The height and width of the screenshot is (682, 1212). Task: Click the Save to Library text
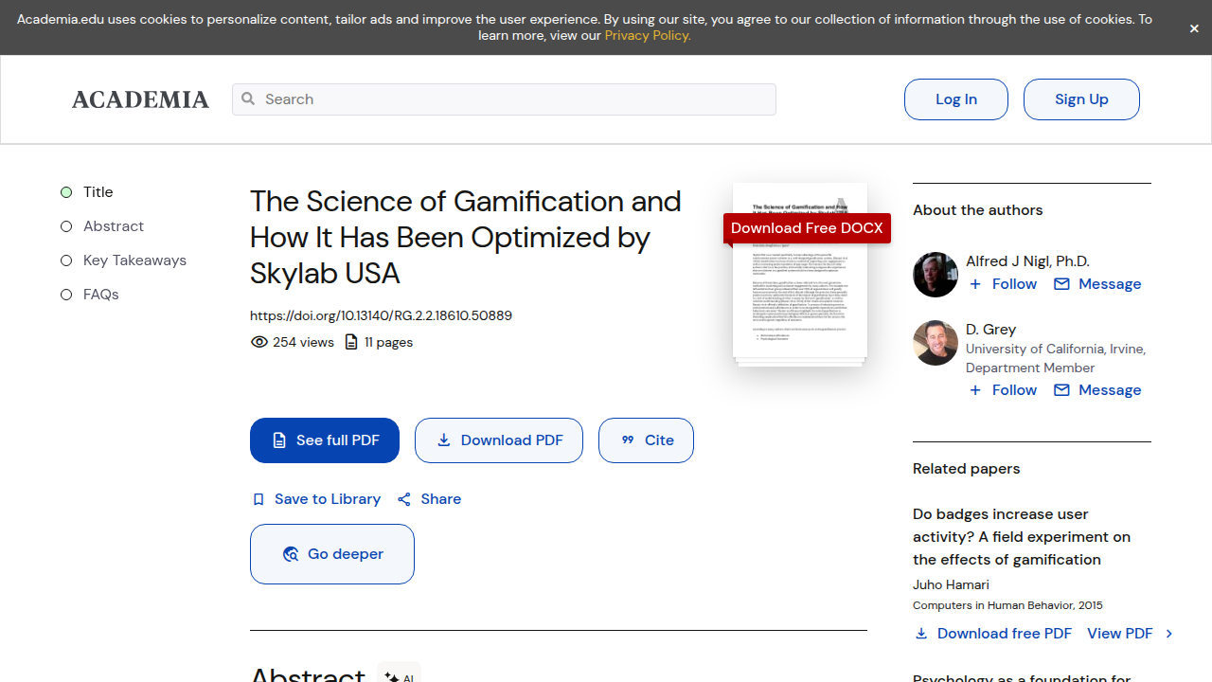point(328,499)
